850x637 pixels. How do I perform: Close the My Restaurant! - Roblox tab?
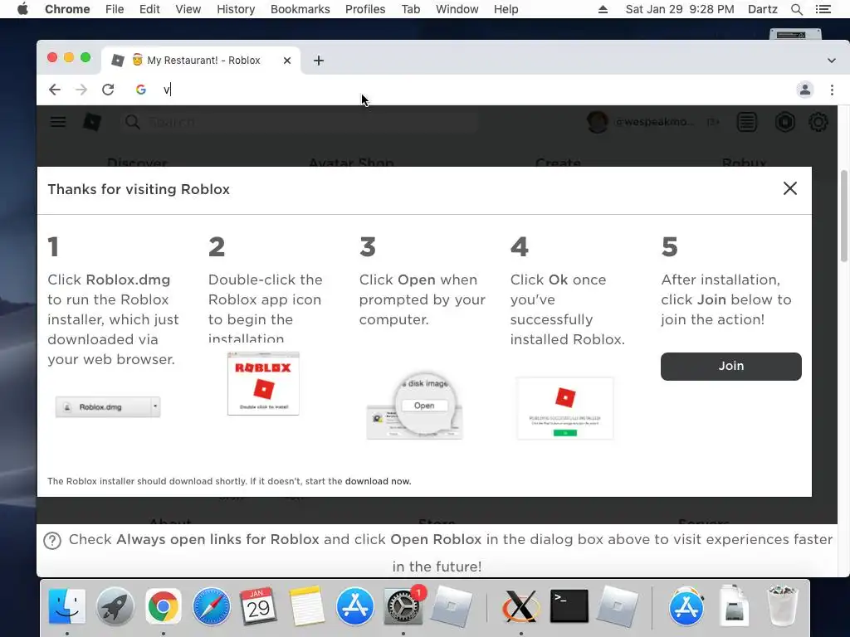[287, 61]
